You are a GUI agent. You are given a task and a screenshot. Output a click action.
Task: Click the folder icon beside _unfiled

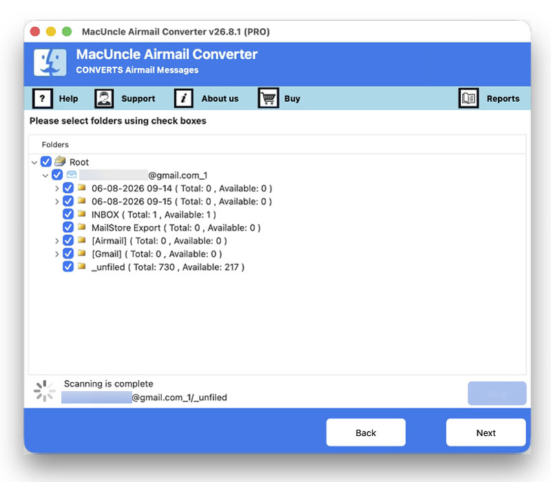(x=81, y=266)
